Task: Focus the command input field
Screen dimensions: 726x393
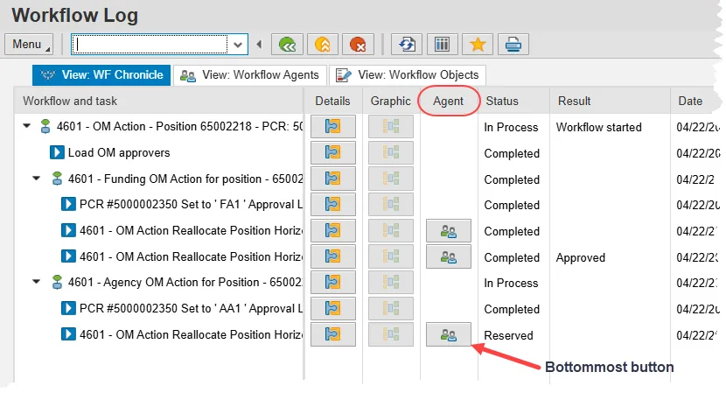Action: 151,45
